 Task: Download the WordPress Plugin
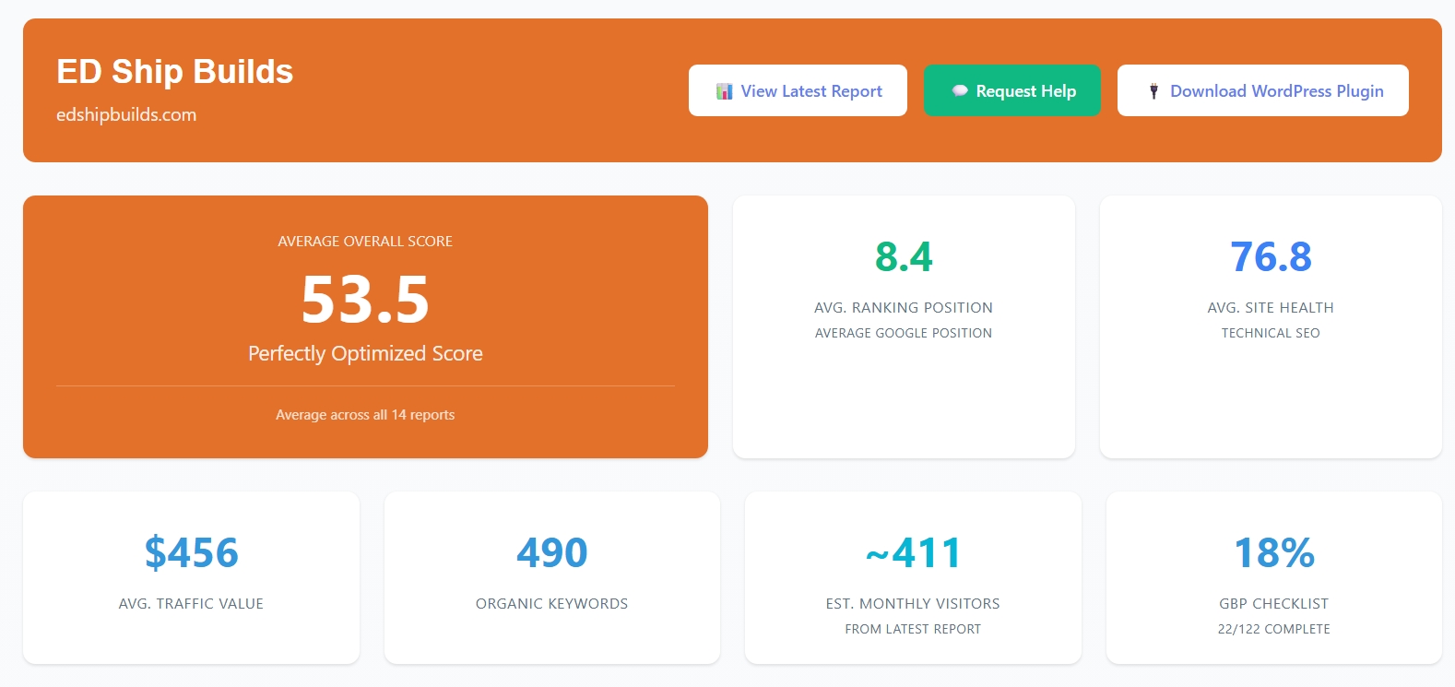(1262, 90)
